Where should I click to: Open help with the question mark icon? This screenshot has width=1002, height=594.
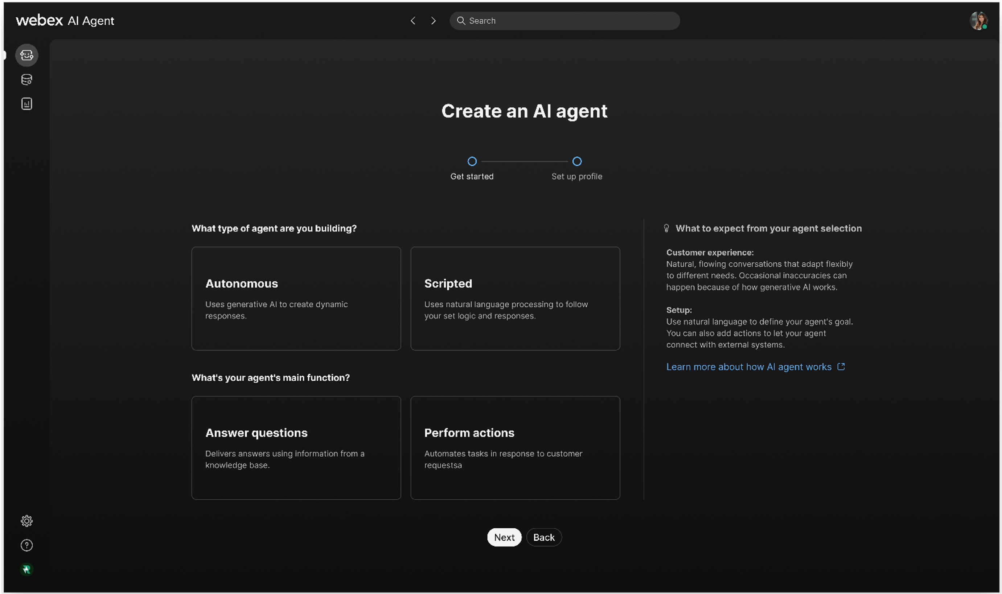[x=26, y=545]
